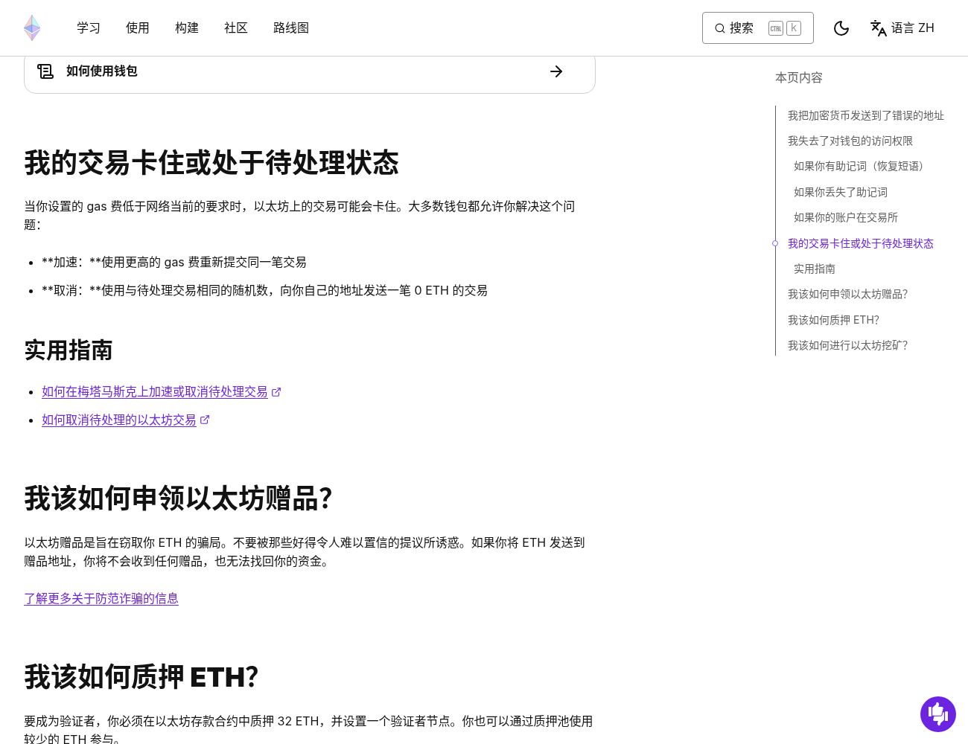Click the translate icon beside 语言
The height and width of the screenshot is (744, 968).
point(879,28)
